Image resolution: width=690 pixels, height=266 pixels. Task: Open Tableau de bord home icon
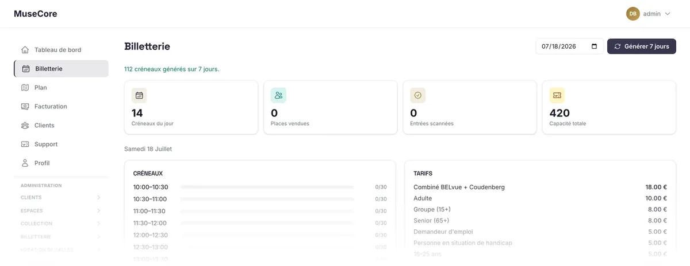point(25,50)
